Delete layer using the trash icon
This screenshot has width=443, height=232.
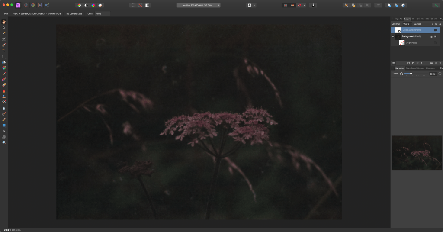440,63
